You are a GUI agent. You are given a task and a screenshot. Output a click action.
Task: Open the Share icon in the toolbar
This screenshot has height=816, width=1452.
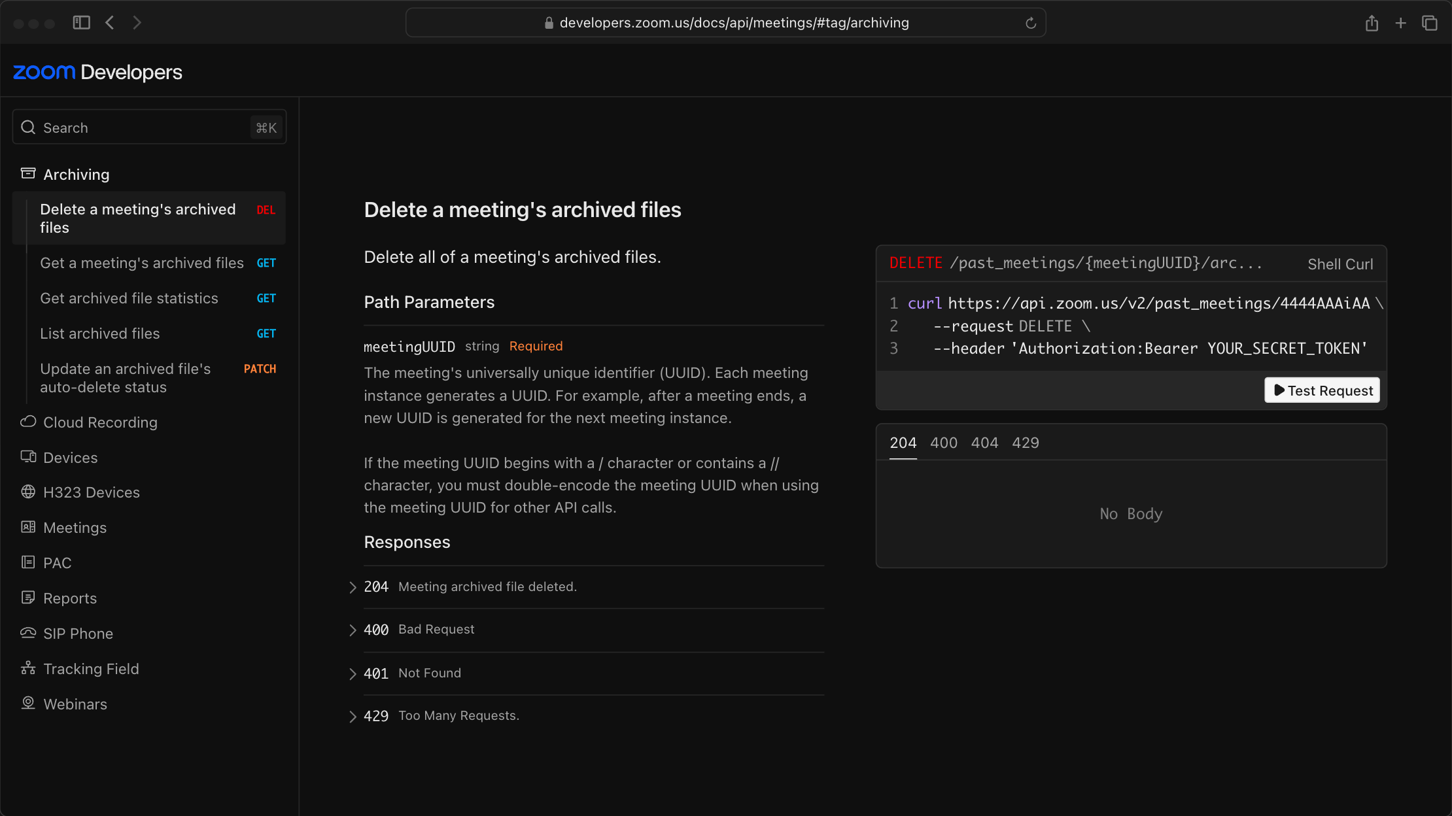1372,23
